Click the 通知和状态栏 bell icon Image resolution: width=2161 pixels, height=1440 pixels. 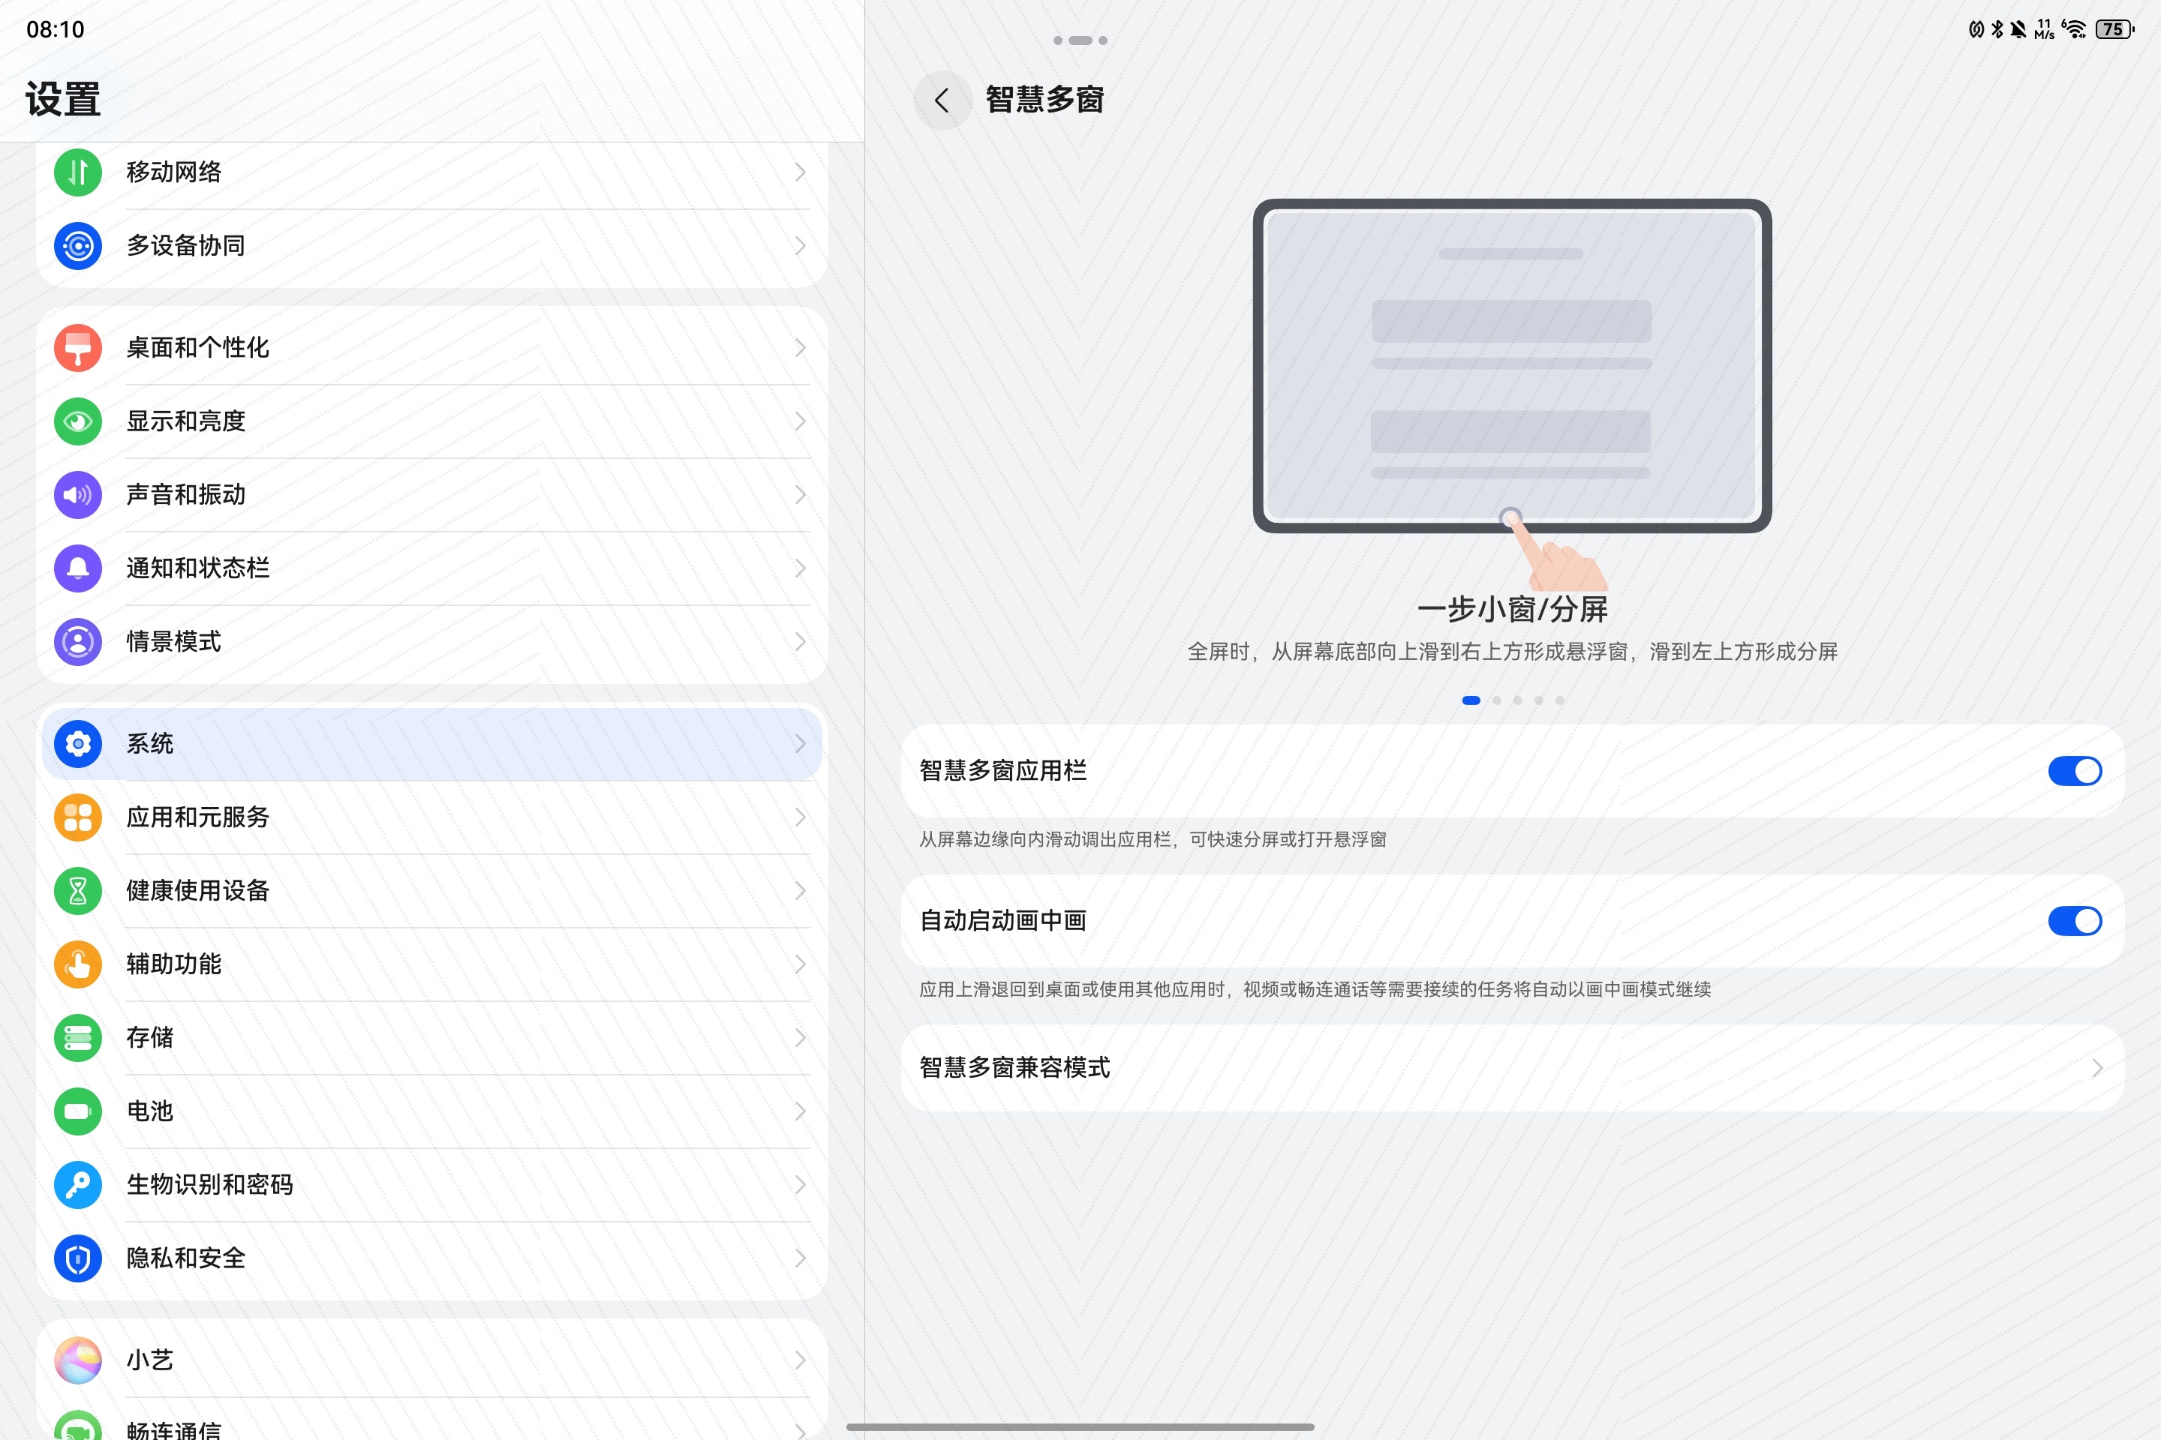(x=78, y=568)
